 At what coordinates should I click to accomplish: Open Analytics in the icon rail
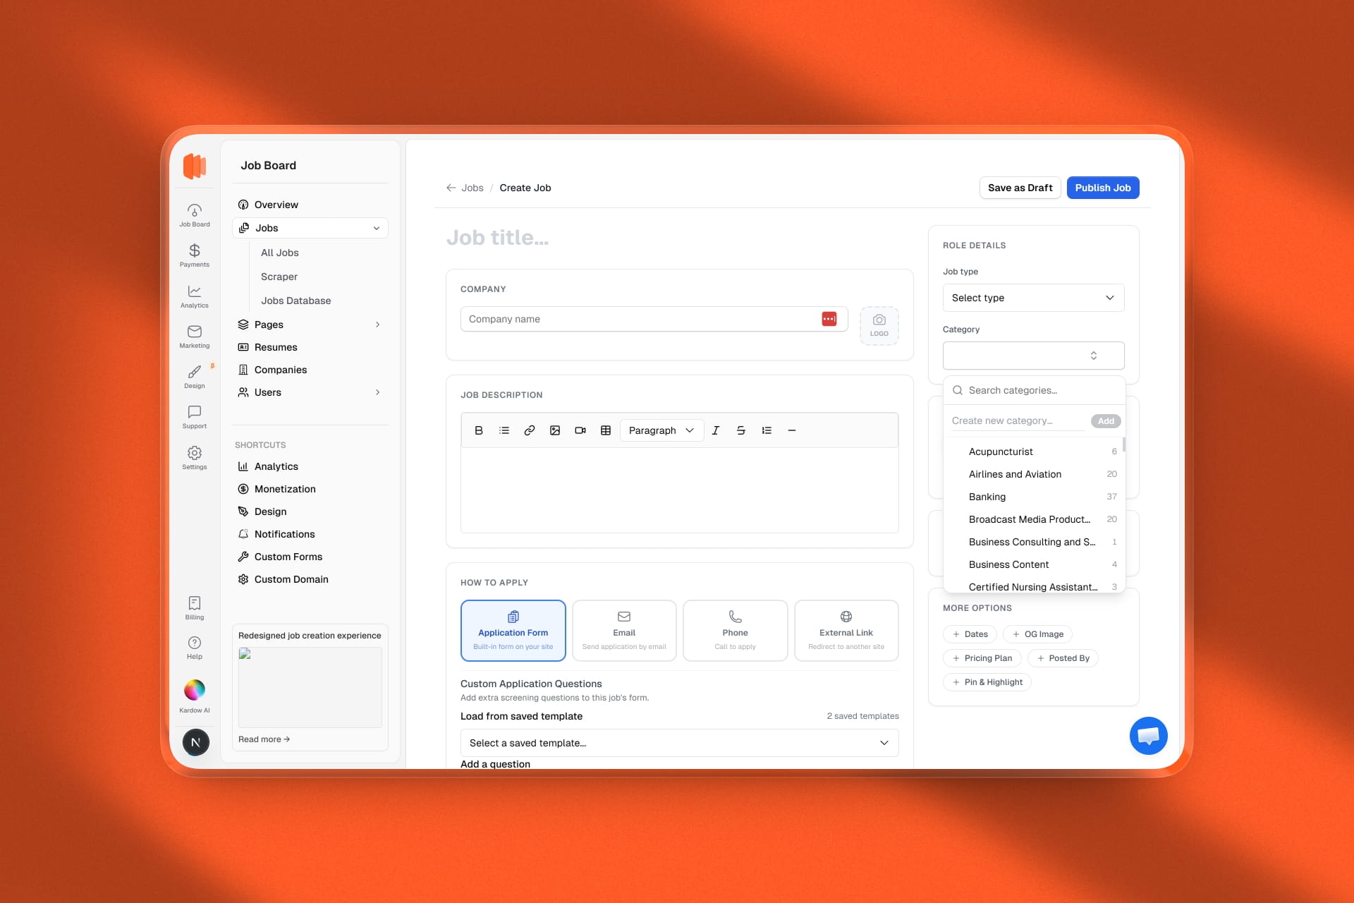[195, 296]
